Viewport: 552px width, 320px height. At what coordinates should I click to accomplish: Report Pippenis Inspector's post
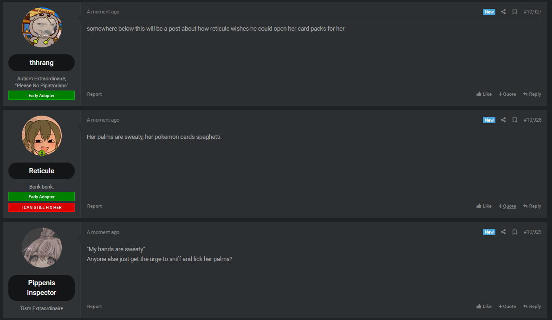coord(94,306)
